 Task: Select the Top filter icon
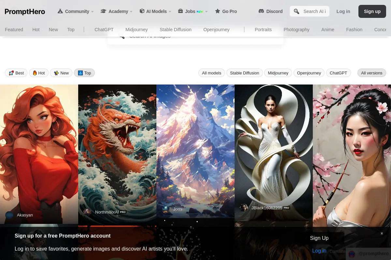[80, 73]
